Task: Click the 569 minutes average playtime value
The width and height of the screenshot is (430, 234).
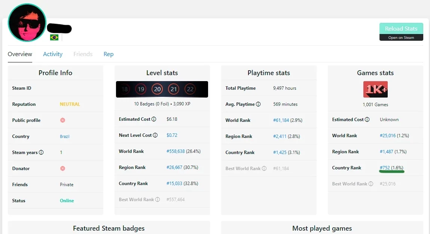Action: click(285, 104)
